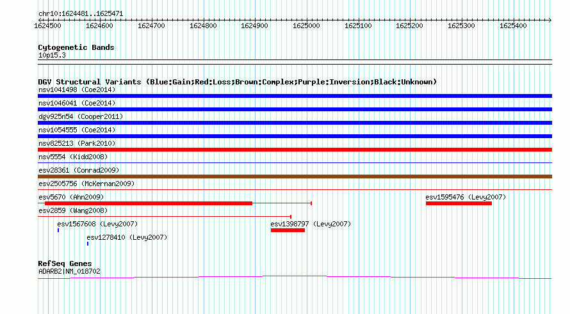This screenshot has height=314, width=570.
Task: Select ruler position 1625300
Action: click(x=461, y=26)
